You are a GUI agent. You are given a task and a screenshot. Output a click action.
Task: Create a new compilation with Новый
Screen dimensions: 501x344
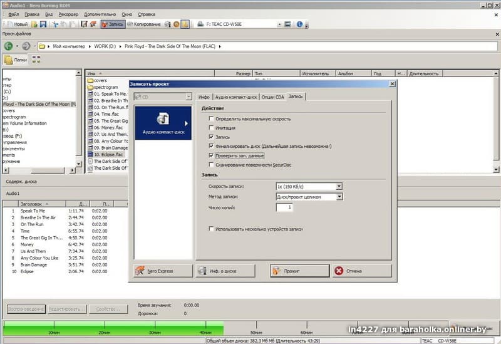click(18, 24)
